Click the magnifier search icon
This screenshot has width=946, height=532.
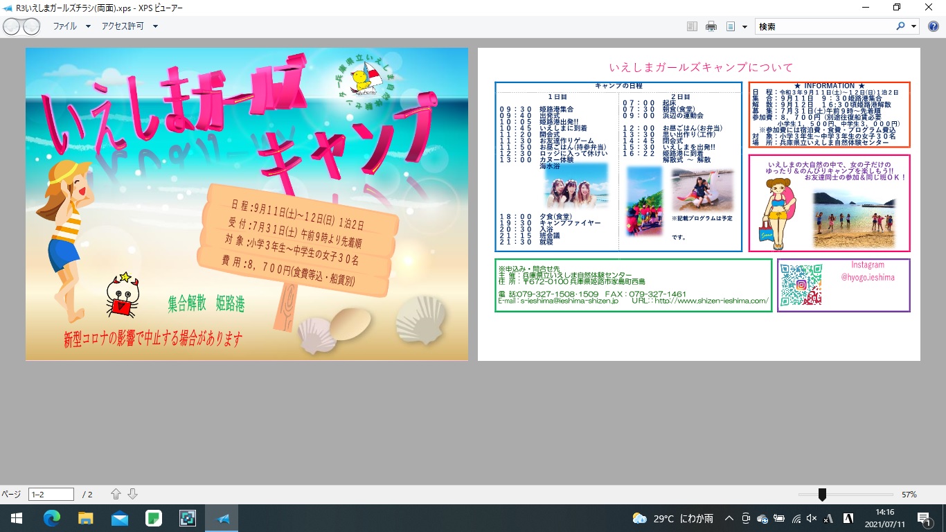pos(900,26)
